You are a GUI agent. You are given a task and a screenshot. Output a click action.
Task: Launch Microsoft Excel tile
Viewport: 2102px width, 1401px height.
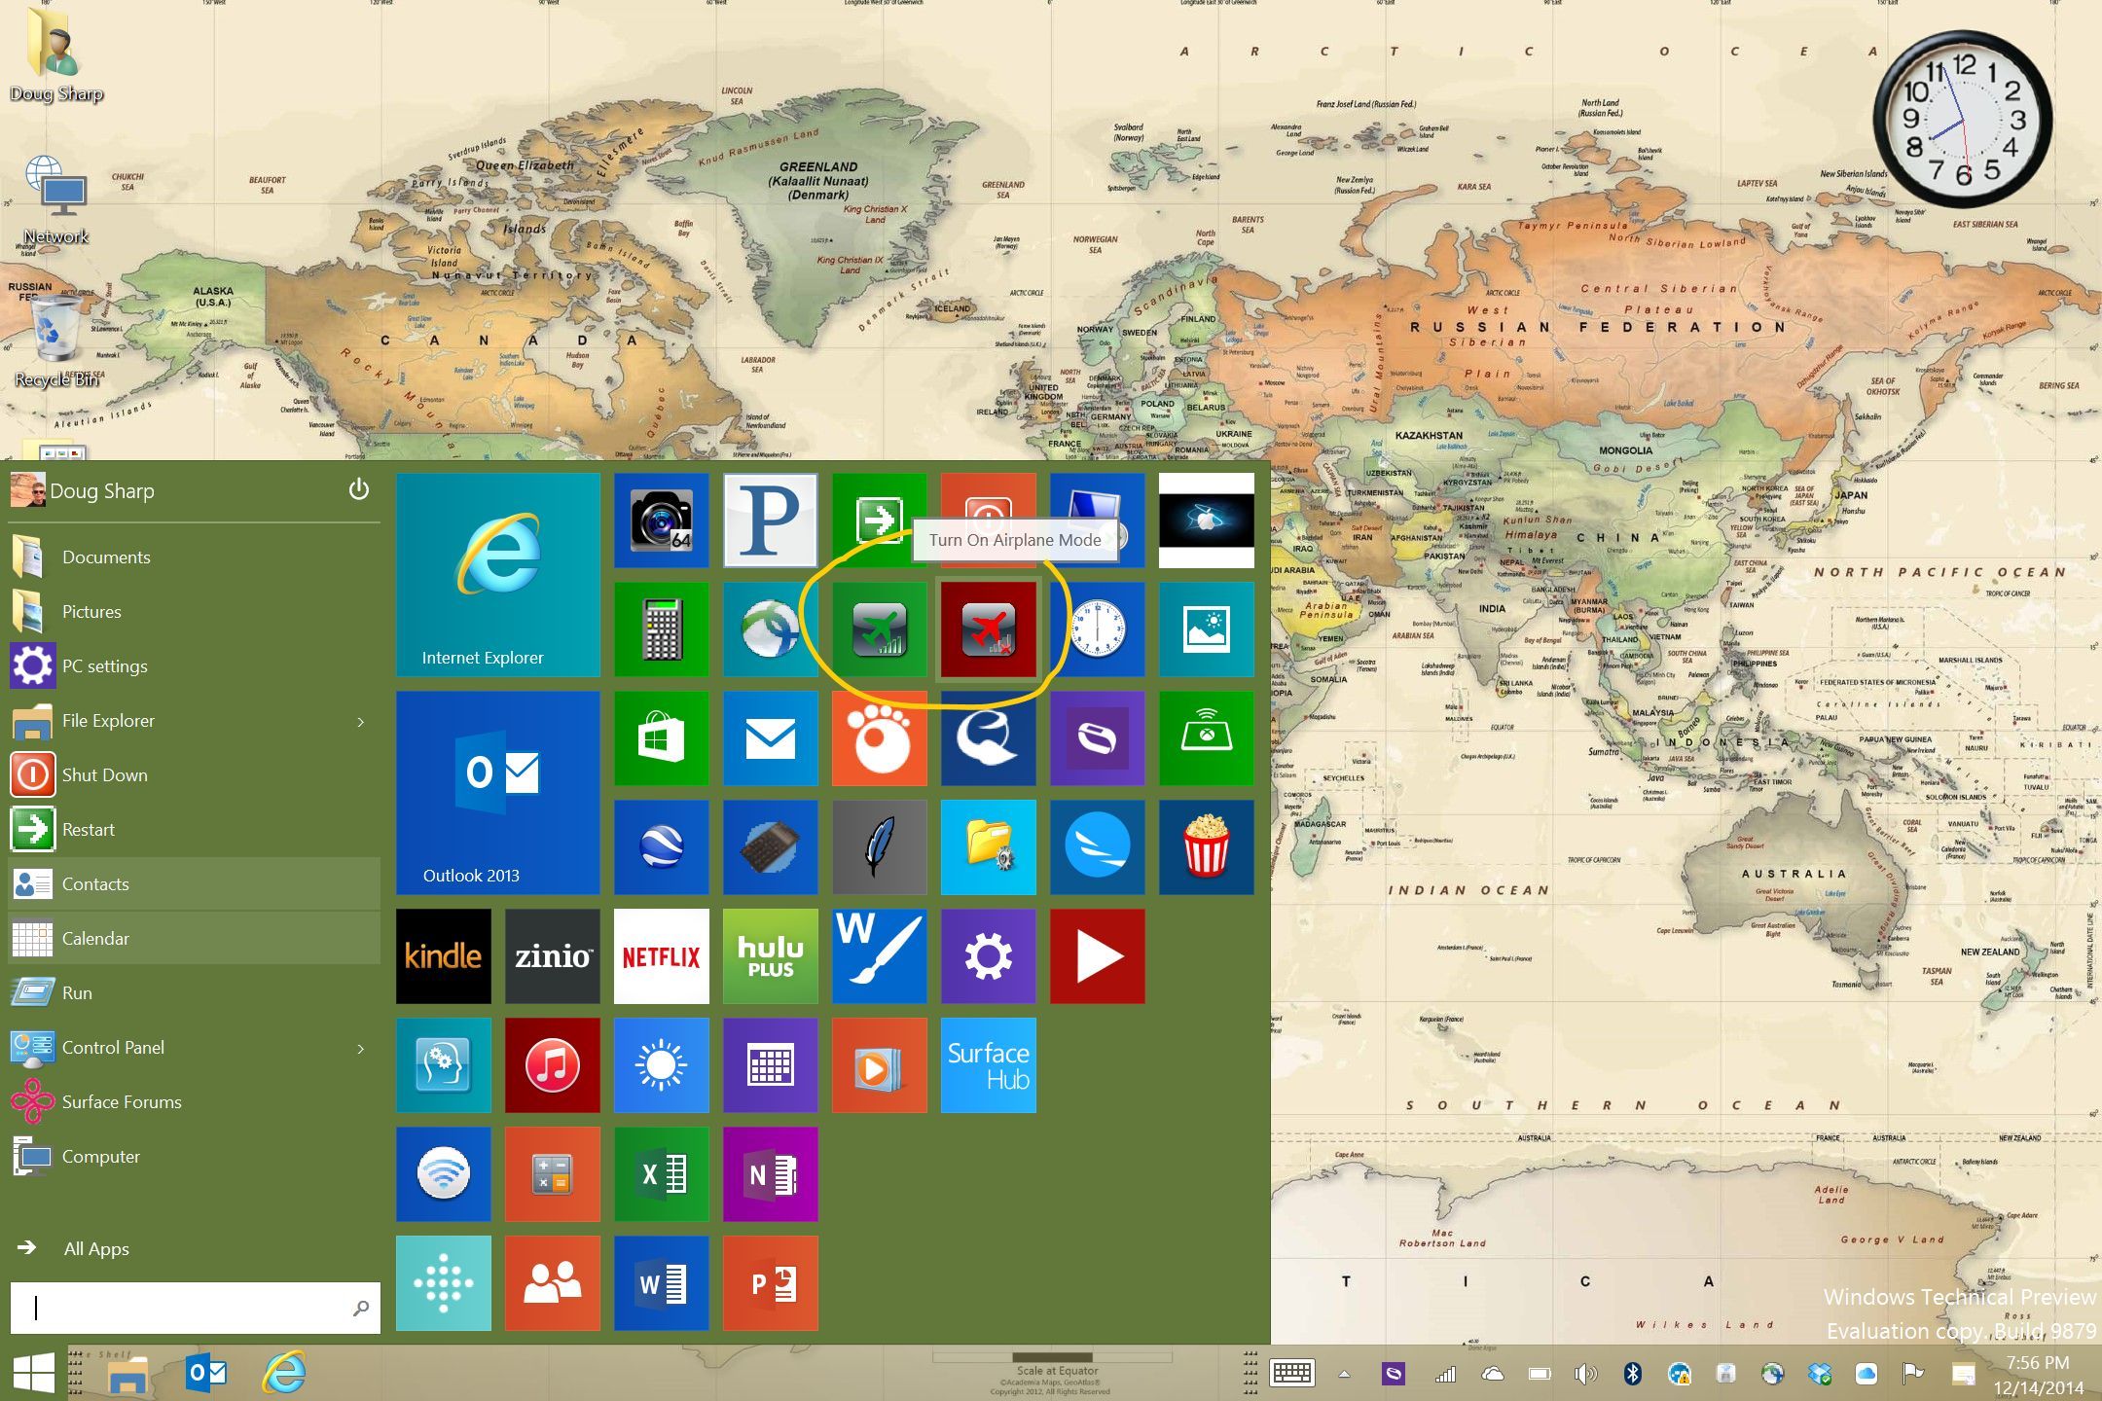[660, 1172]
